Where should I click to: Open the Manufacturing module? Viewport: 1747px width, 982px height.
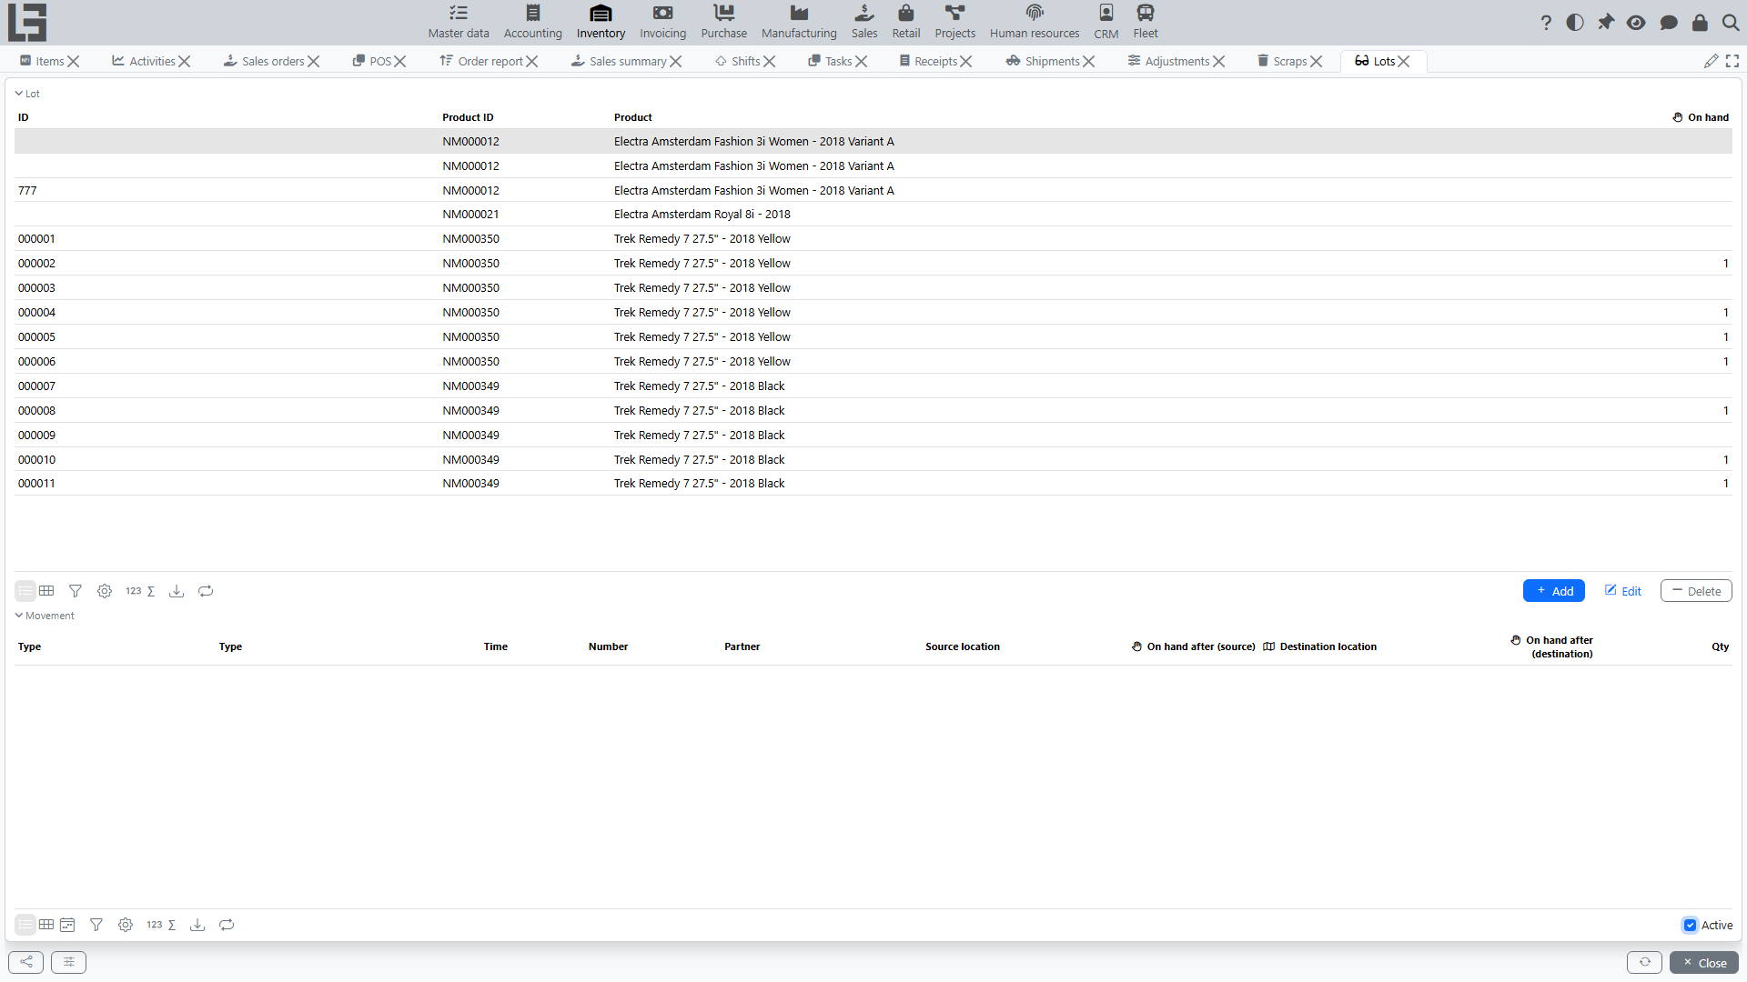(x=799, y=22)
